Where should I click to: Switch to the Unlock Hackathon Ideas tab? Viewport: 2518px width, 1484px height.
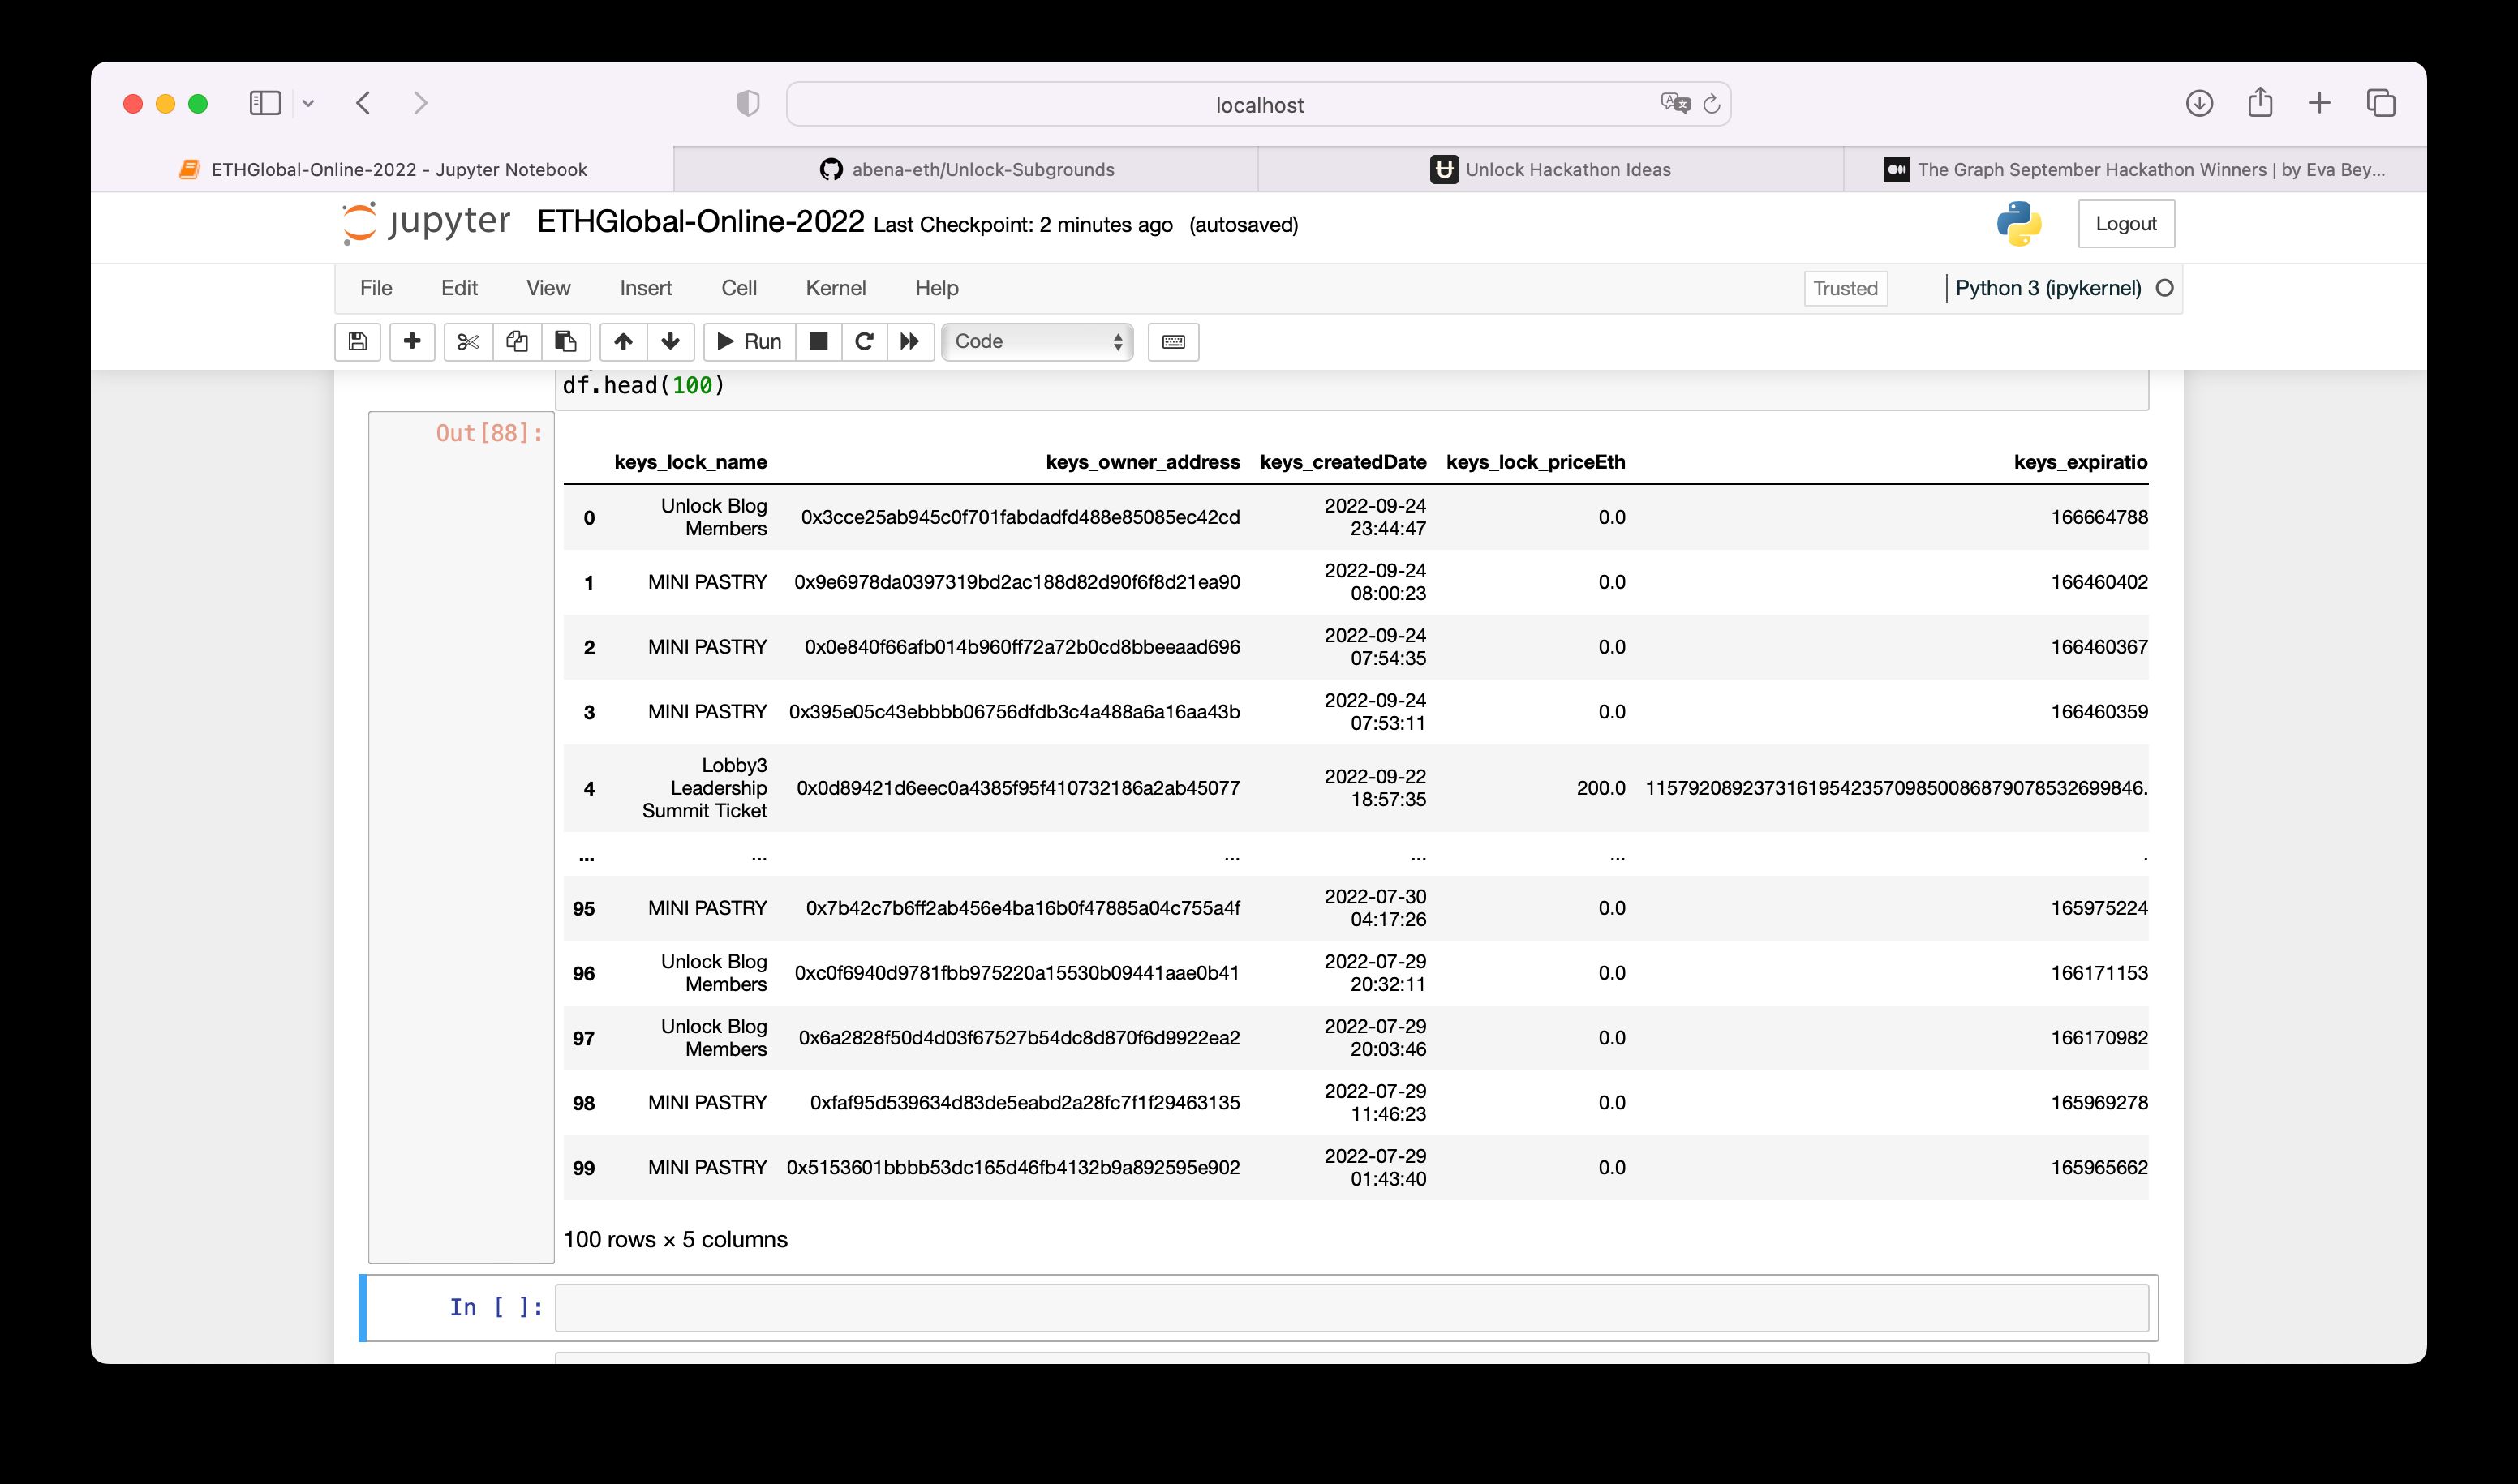pyautogui.click(x=1550, y=169)
